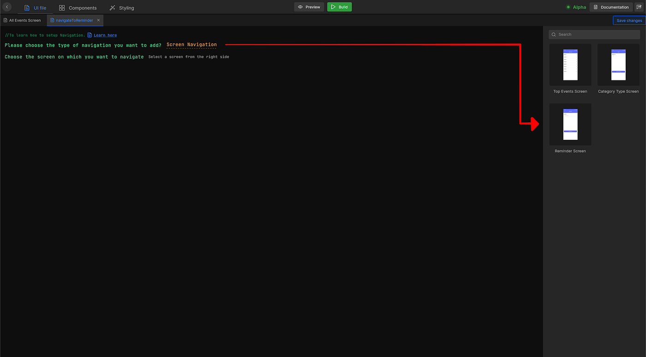This screenshot has height=357, width=646.
Task: Click the Alpha status indicator dot
Action: 568,7
